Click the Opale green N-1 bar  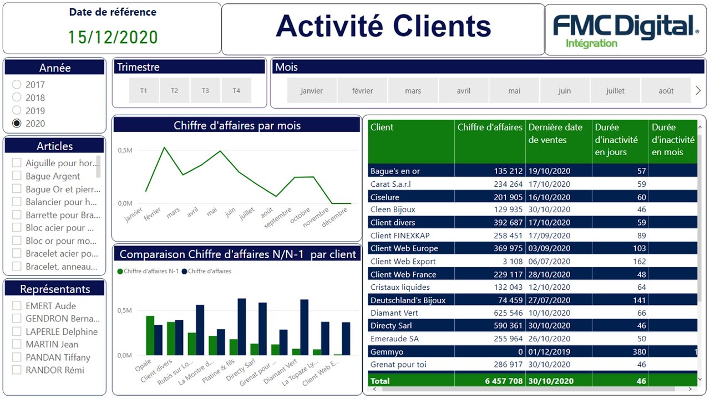[x=150, y=335]
